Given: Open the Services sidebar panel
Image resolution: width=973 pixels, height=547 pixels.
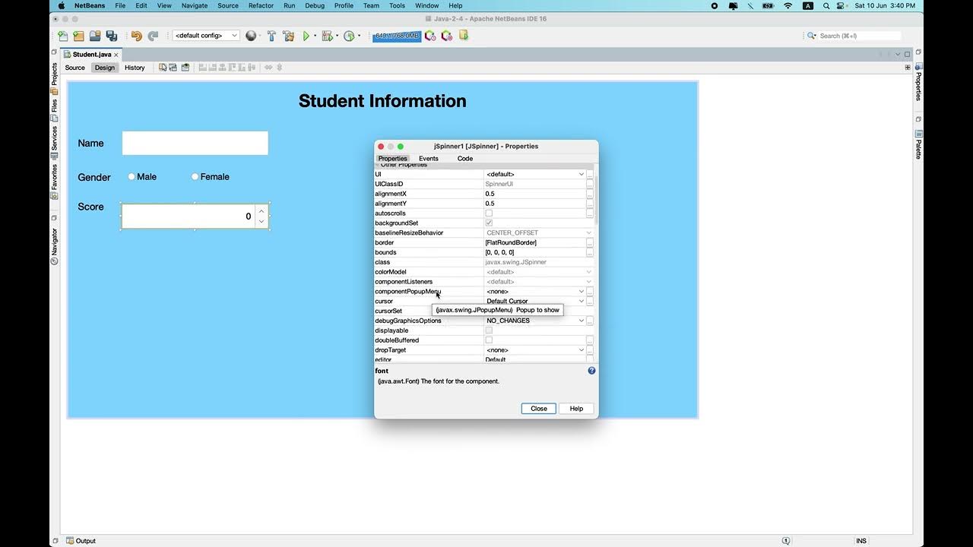Looking at the screenshot, I should coord(54,142).
